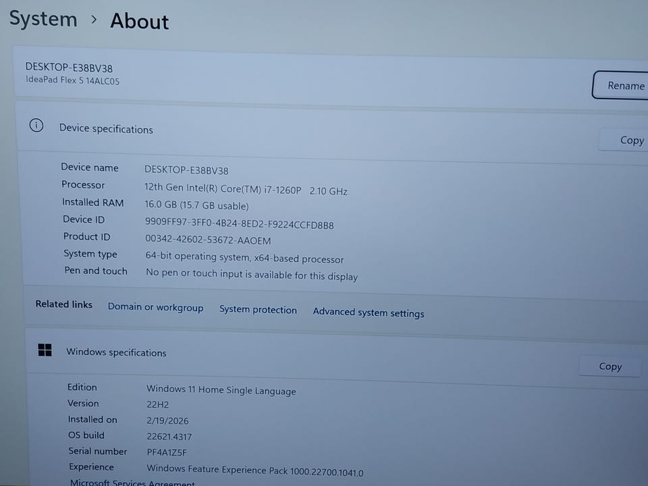
Task: Select Windows Feature Experience Pack value
Action: [255, 470]
